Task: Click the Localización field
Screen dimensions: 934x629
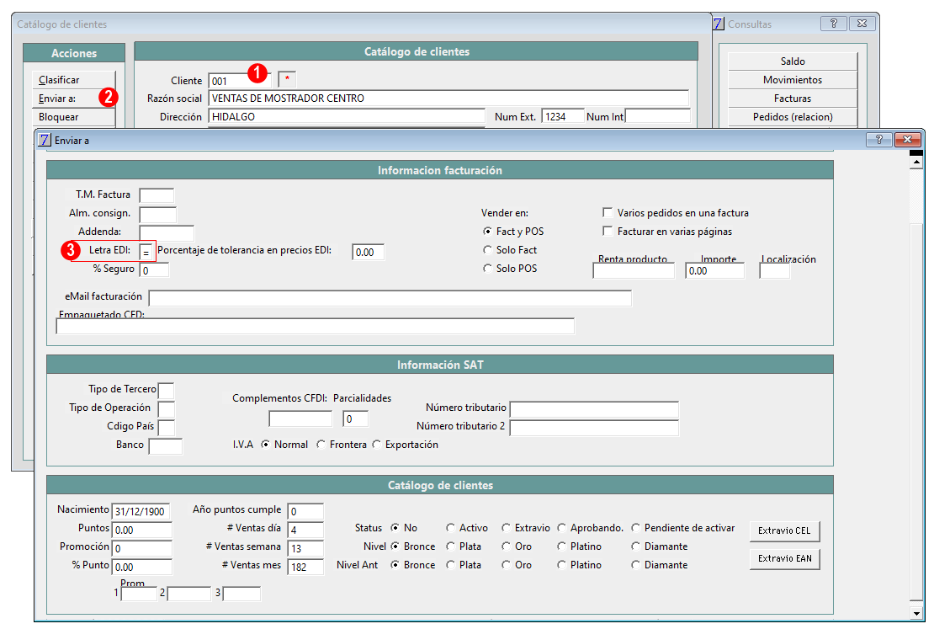Action: tap(774, 270)
